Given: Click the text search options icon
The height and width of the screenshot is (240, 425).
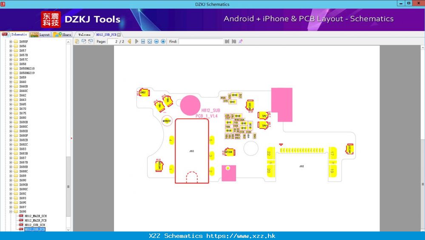Looking at the screenshot, I should (240, 41).
